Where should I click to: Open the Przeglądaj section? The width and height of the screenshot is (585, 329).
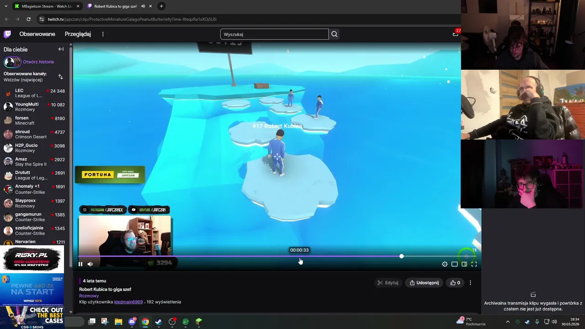point(78,34)
